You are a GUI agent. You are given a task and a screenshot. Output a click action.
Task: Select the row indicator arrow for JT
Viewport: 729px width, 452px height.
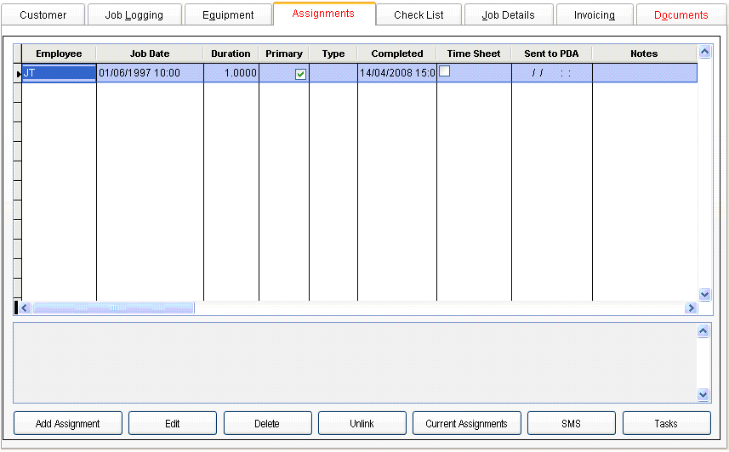coord(18,74)
